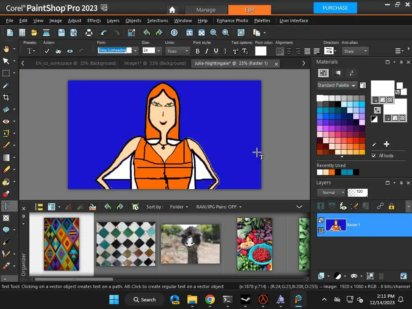Click the Zoom out magnifier icon
Viewport: 412px width, 309px height.
coord(213,33)
